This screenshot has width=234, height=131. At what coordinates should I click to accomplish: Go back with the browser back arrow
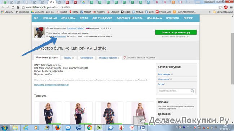coord(3,7)
